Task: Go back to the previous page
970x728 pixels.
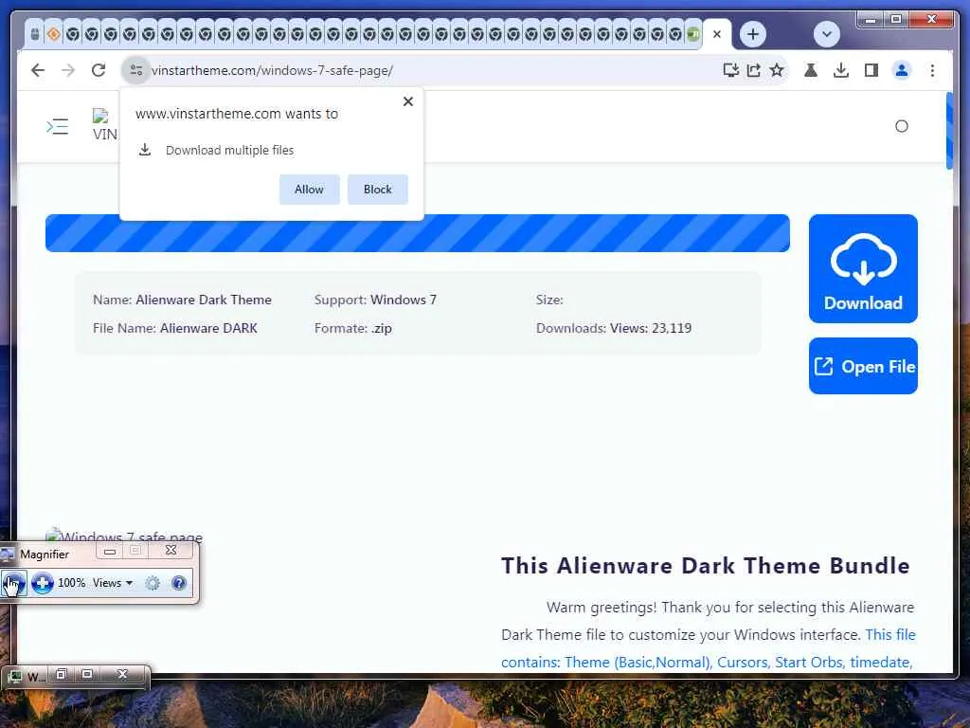Action: click(x=38, y=70)
